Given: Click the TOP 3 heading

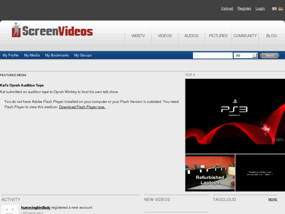Looking at the screenshot, I should pyautogui.click(x=190, y=75).
